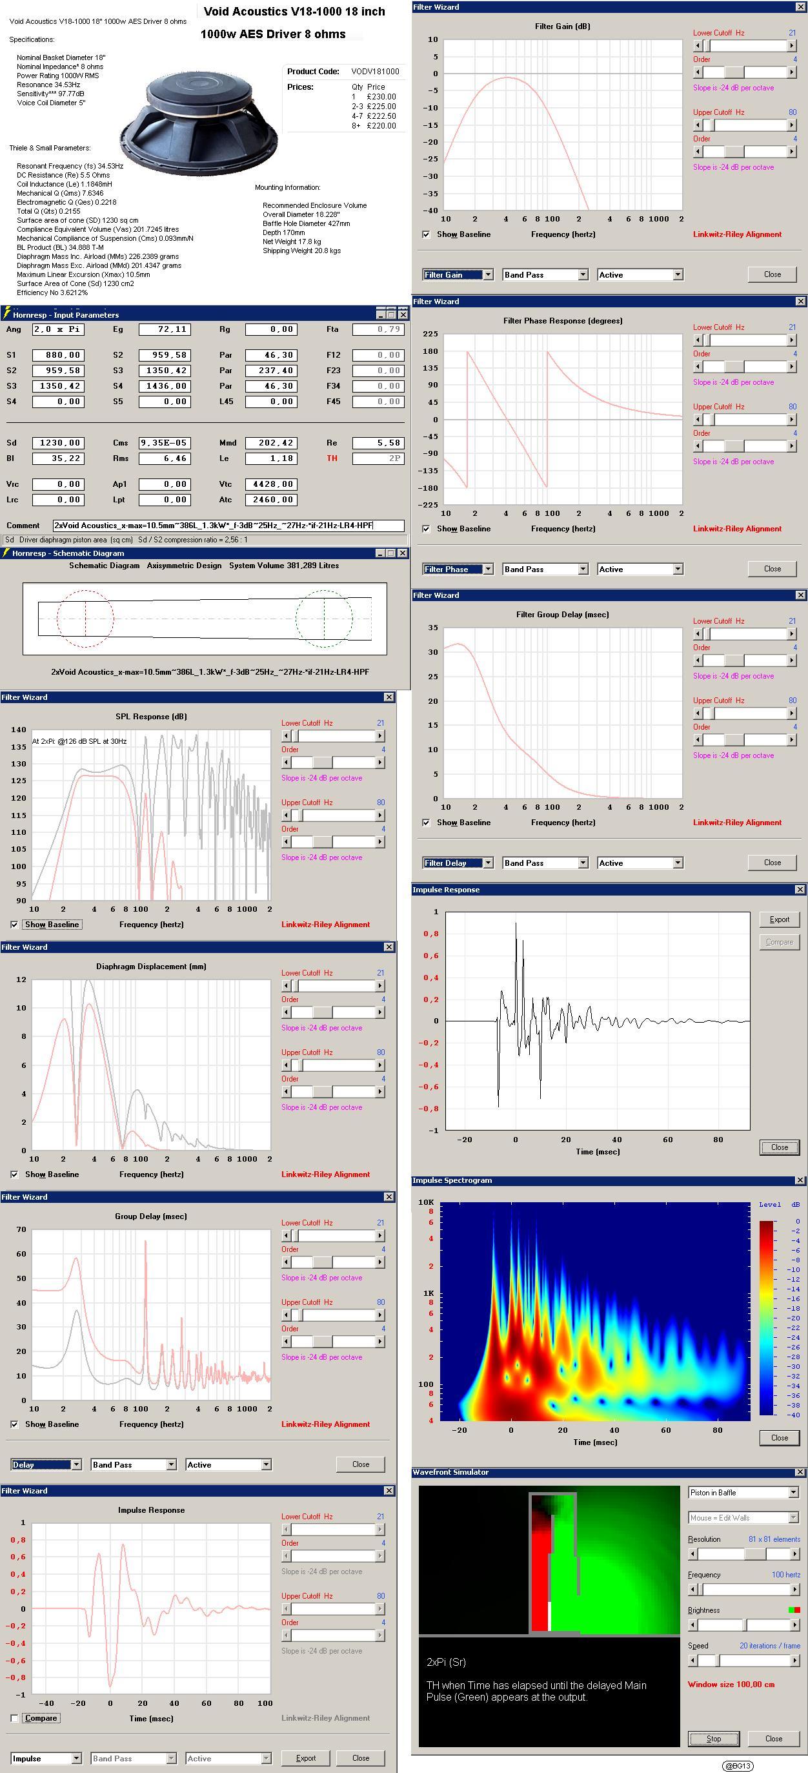Image resolution: width=808 pixels, height=1773 pixels.
Task: Open the Piston in Baffle dropdown
Action: point(743,1493)
